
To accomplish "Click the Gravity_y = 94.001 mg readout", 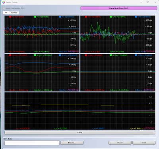I will pyautogui.click(x=43, y=90).
